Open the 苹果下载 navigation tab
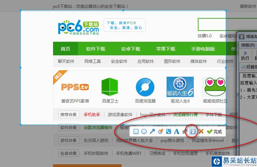 tap(166, 49)
